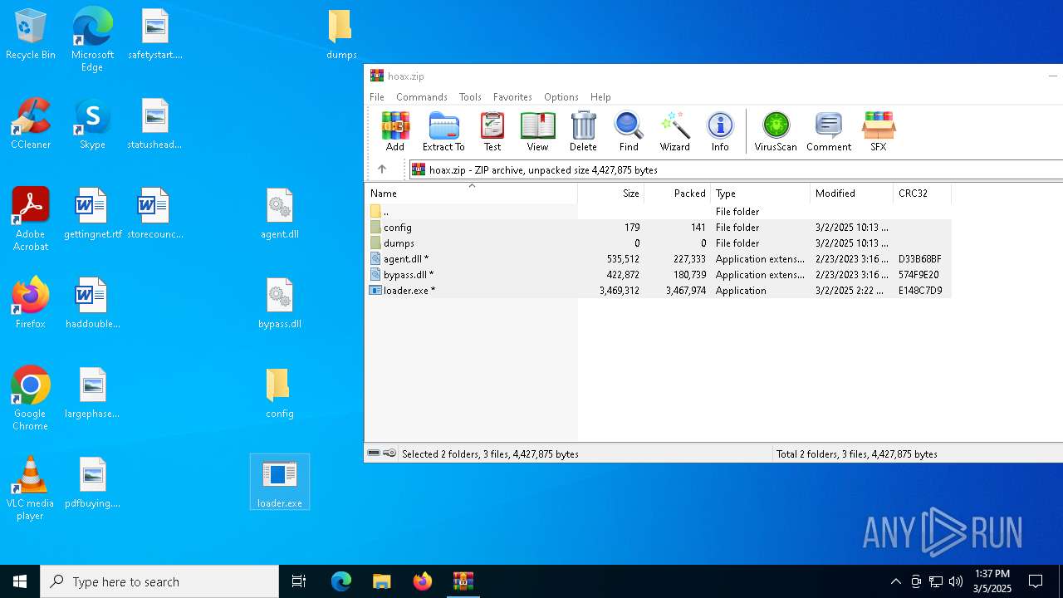Click the WinRAR taskbar button
The image size is (1063, 598).
[463, 581]
